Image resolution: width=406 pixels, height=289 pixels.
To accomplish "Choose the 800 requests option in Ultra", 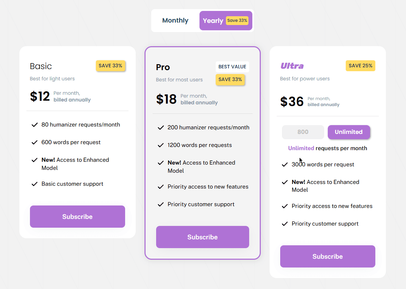I will point(303,132).
